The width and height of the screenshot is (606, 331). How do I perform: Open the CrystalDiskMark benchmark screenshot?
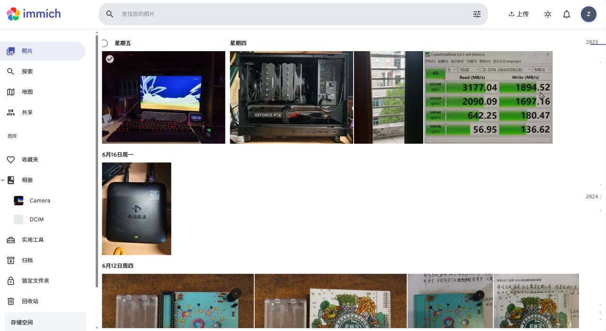coord(488,98)
